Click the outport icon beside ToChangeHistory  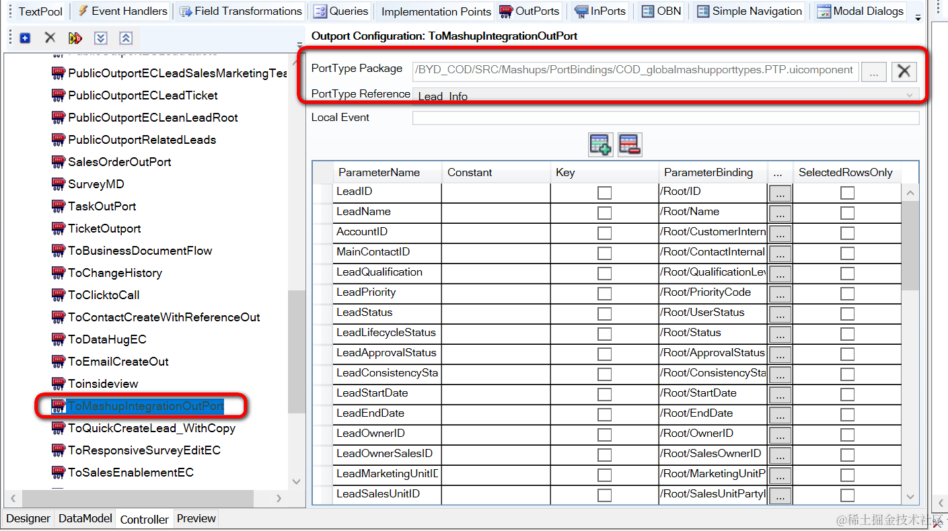click(x=59, y=273)
